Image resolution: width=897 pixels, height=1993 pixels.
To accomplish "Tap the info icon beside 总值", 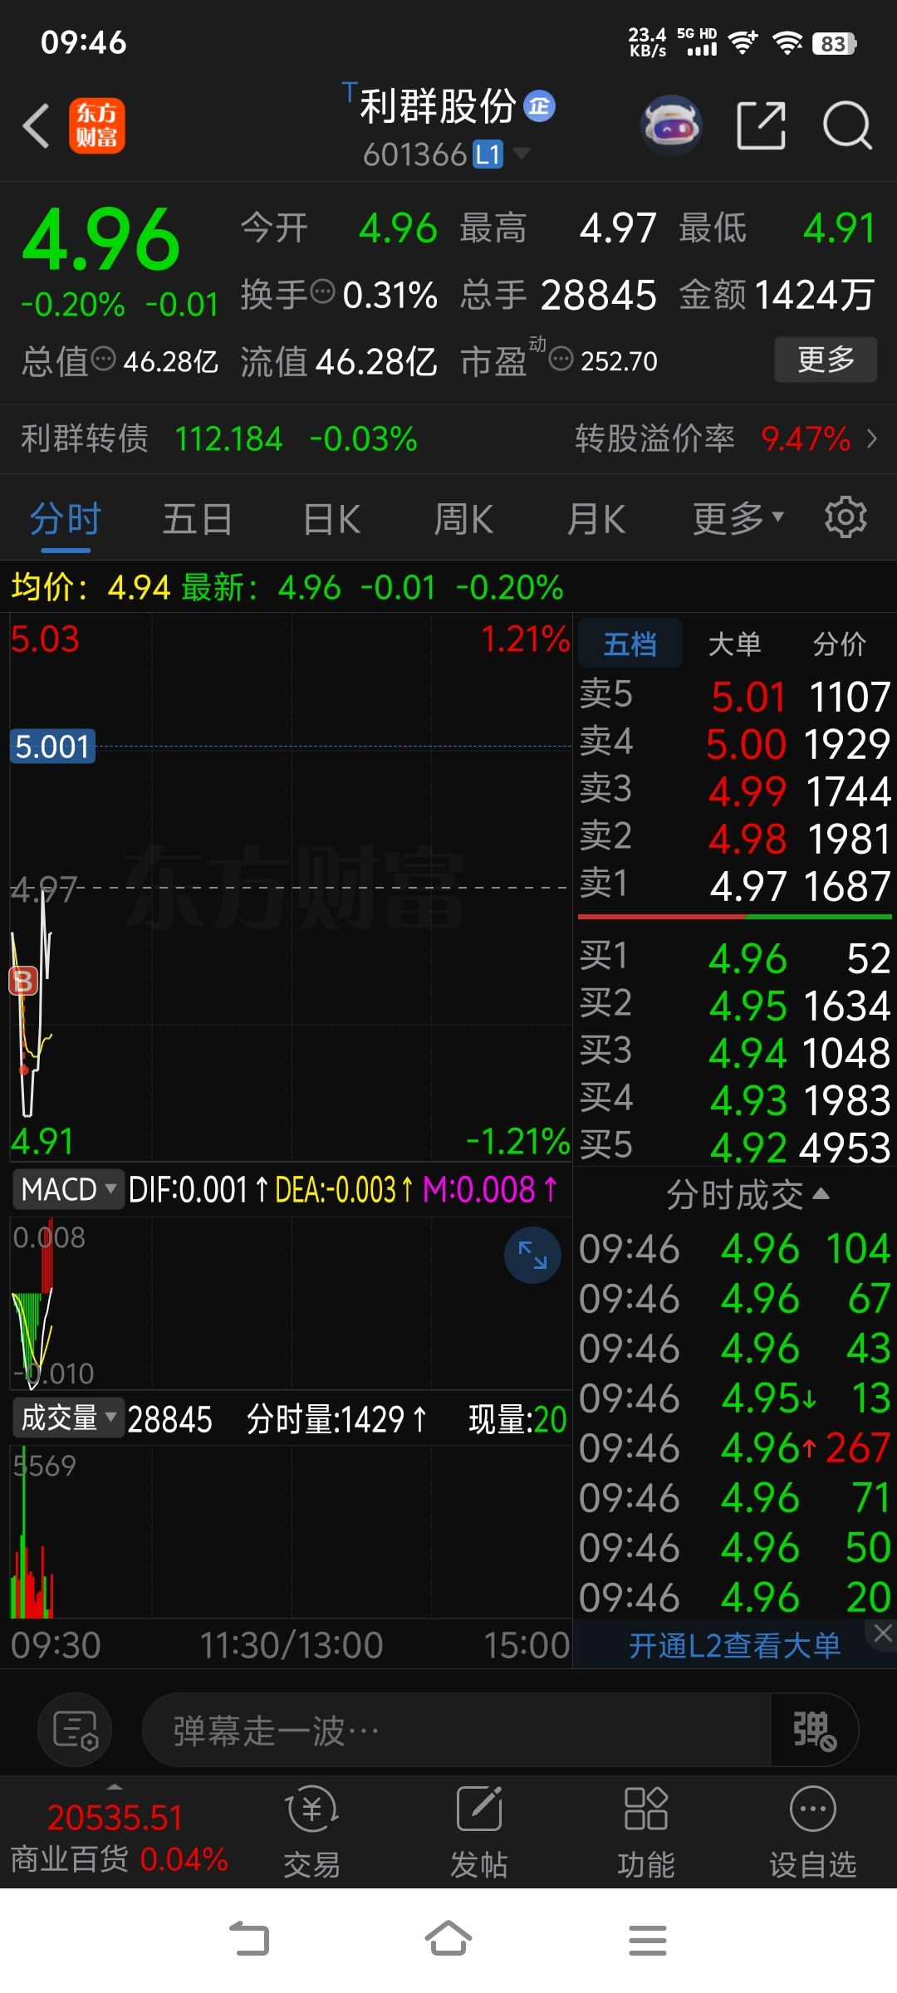I will coord(104,359).
